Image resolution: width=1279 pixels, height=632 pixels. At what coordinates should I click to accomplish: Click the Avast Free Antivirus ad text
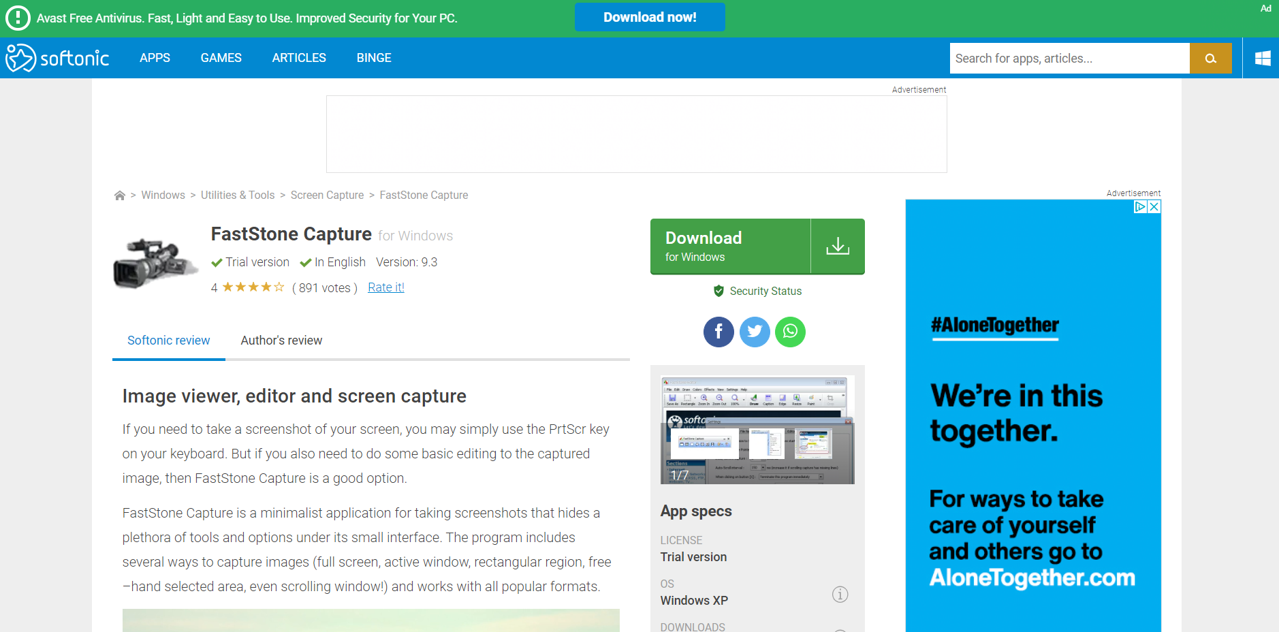click(x=247, y=18)
